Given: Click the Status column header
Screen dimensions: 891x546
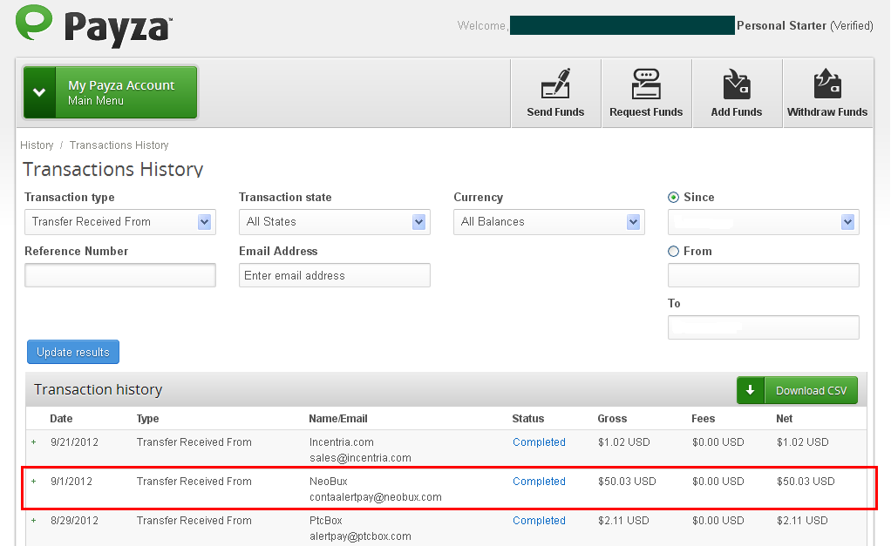Looking at the screenshot, I should coord(528,419).
